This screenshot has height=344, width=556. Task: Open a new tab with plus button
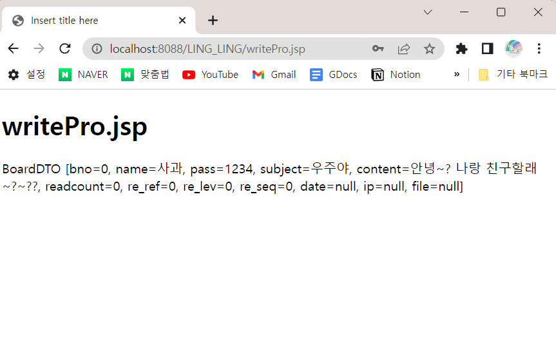pos(213,20)
